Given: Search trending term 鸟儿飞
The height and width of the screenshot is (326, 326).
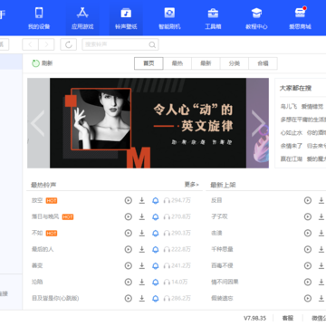Looking at the screenshot, I should [289, 106].
